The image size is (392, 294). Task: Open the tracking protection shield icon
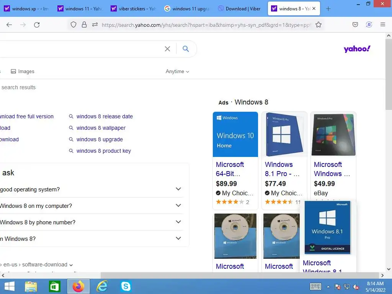click(x=73, y=24)
